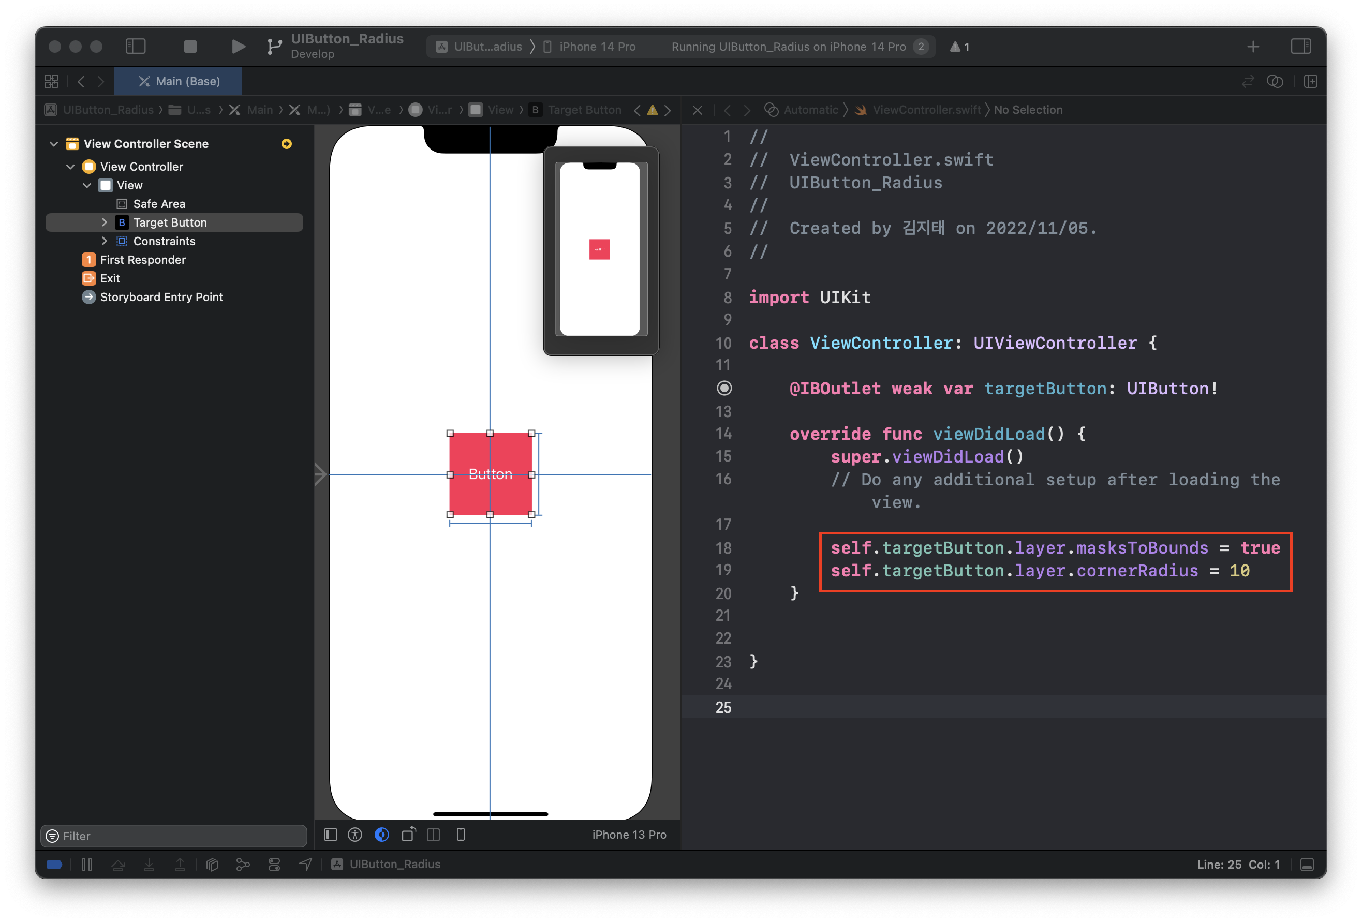Click Debug View Hierarchy icon
1362x922 pixels.
212,865
